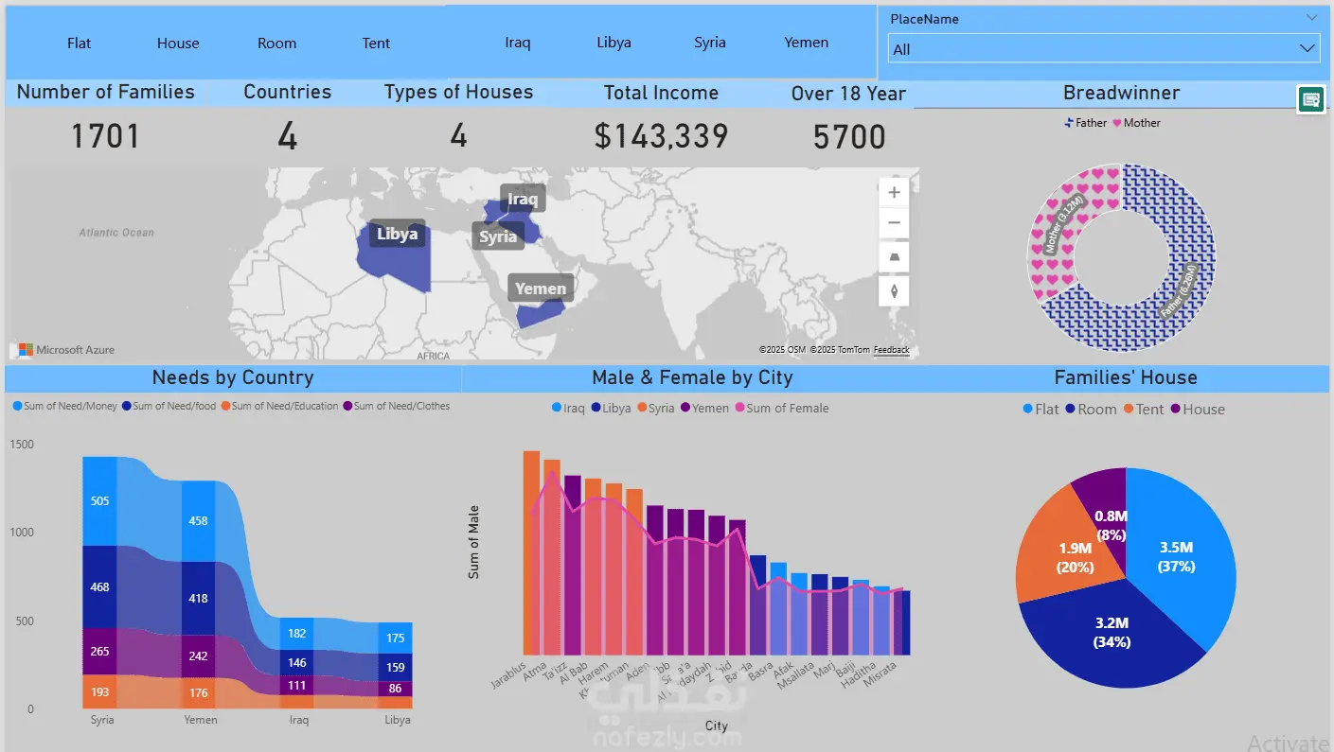Highlight Sum of Need/Money legend entry
This screenshot has height=752, width=1334.
66,407
